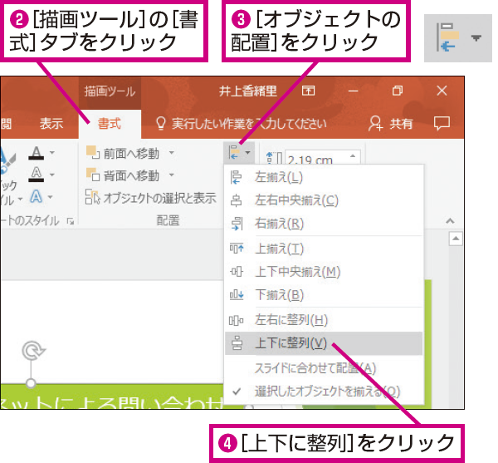Viewport: 498px width, 463px height.
Task: Click the 左右に整列 distribute icon in the menu
Action: coord(236,320)
